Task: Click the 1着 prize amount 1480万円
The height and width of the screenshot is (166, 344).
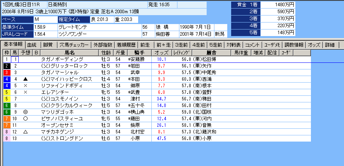Action: (x=278, y=4)
